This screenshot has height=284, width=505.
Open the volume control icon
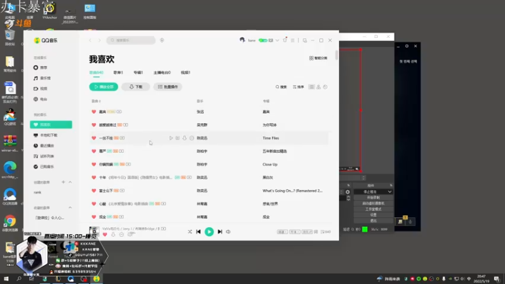click(x=229, y=232)
